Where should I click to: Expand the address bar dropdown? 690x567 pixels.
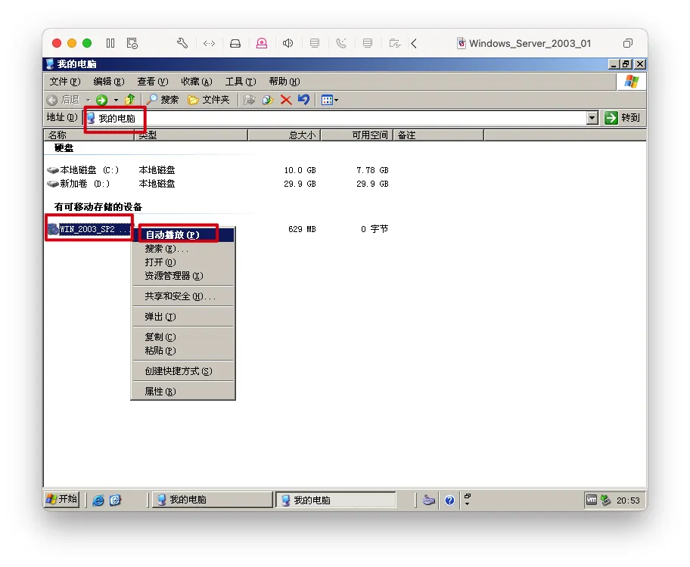click(592, 118)
